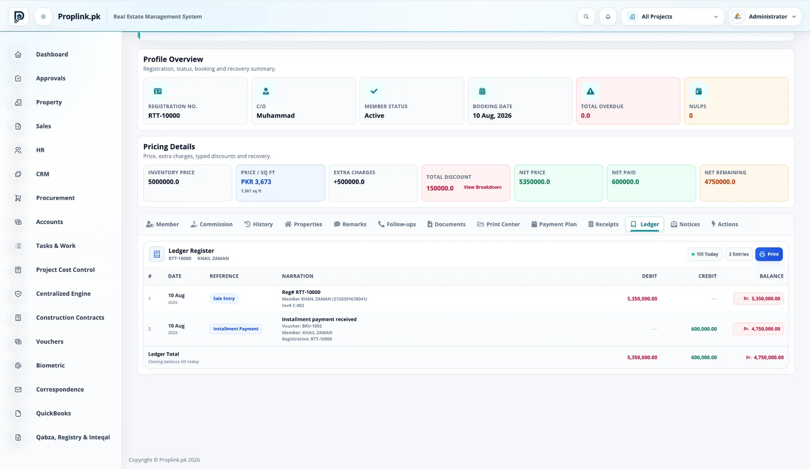Click Copyright © Proplink.pk 2026 footer text
This screenshot has width=810, height=469.
[x=165, y=460]
